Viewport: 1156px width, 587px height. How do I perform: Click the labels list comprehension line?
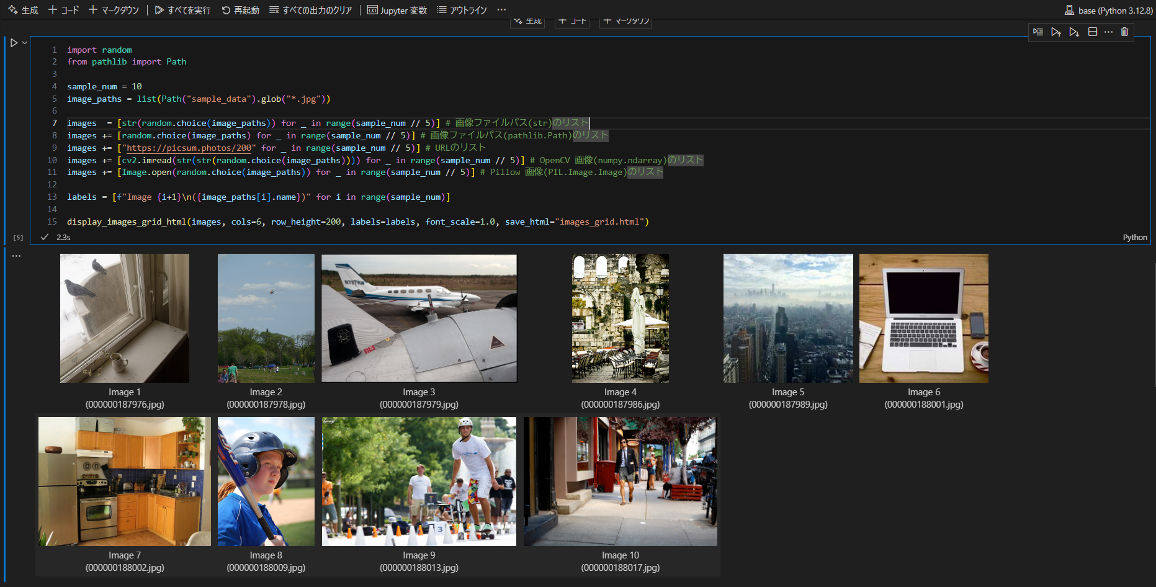[259, 197]
